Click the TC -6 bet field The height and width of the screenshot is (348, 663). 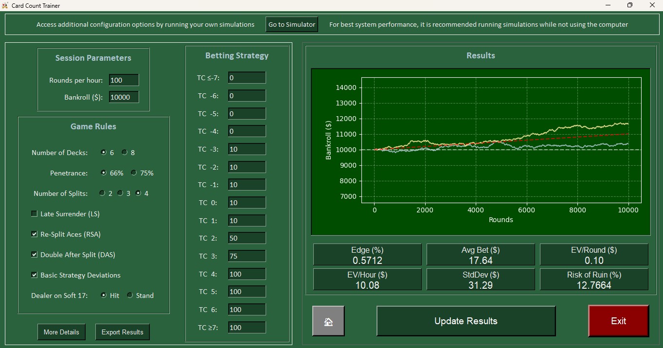[x=247, y=96]
